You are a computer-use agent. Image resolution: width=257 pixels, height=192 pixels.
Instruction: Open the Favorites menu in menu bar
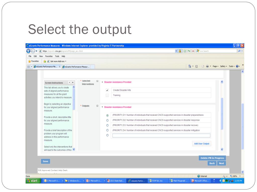49,56
